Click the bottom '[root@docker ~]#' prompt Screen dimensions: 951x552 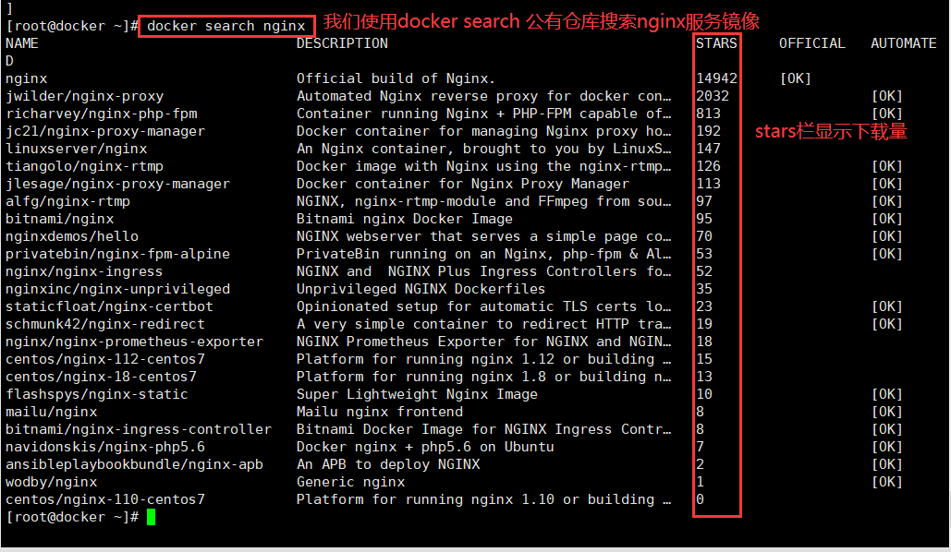pyautogui.click(x=72, y=518)
